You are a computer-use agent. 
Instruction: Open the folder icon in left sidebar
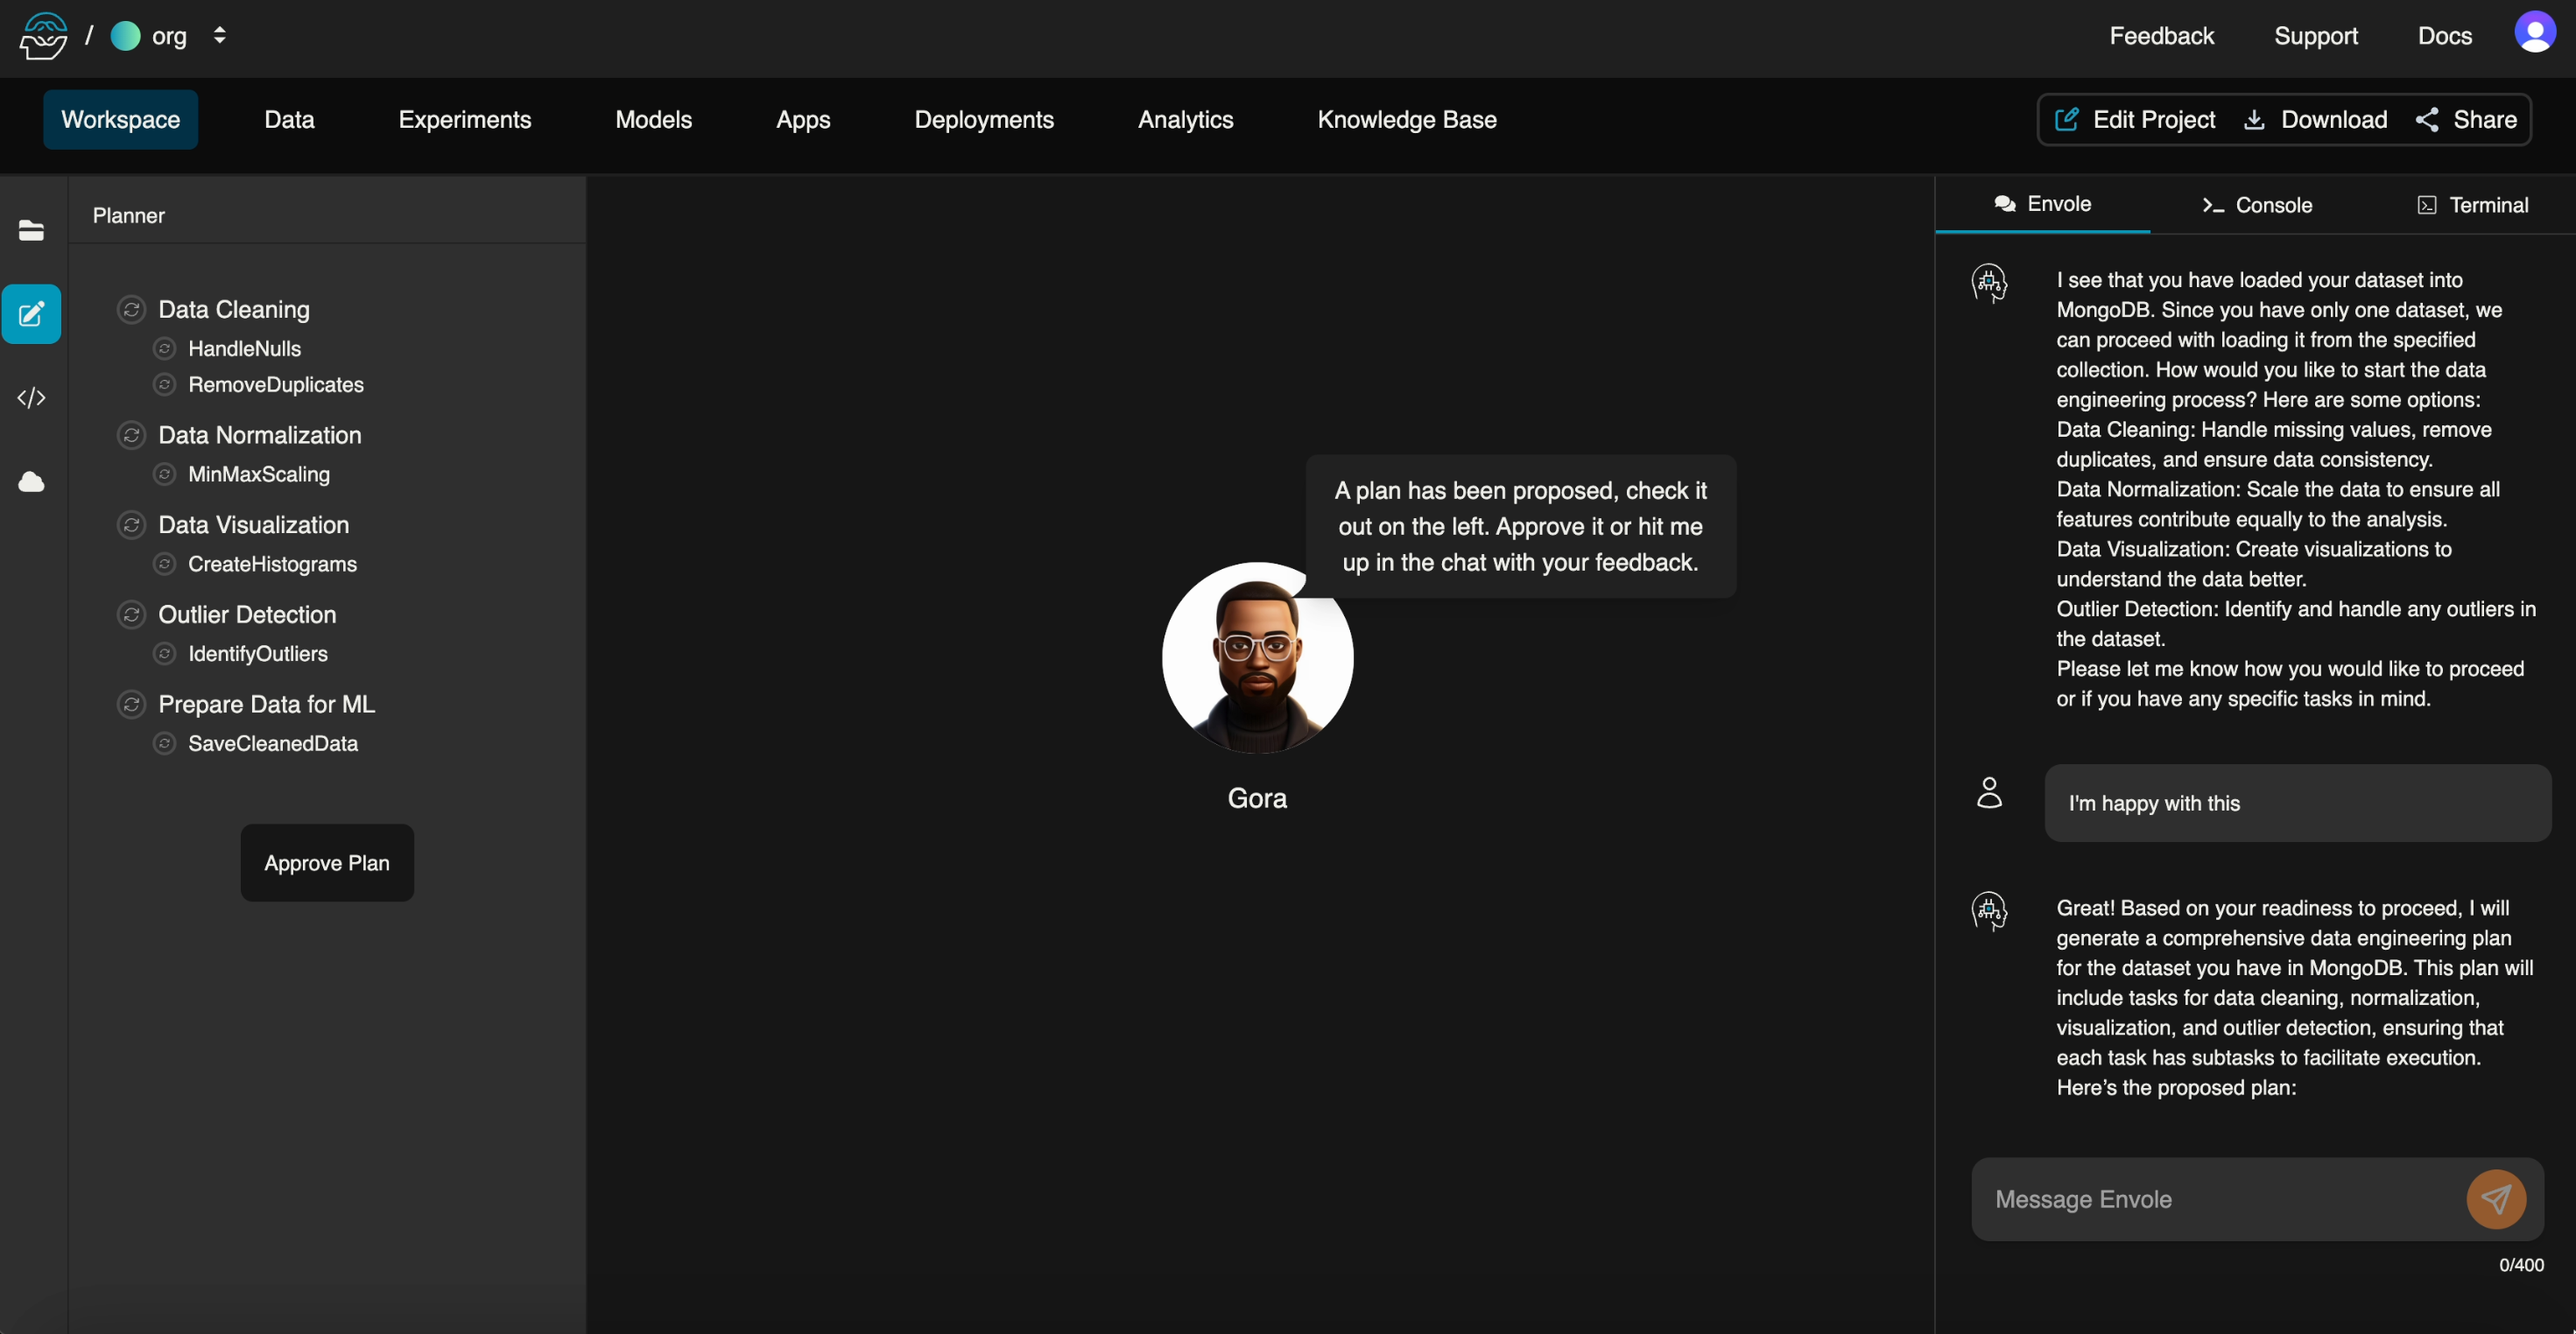31,230
